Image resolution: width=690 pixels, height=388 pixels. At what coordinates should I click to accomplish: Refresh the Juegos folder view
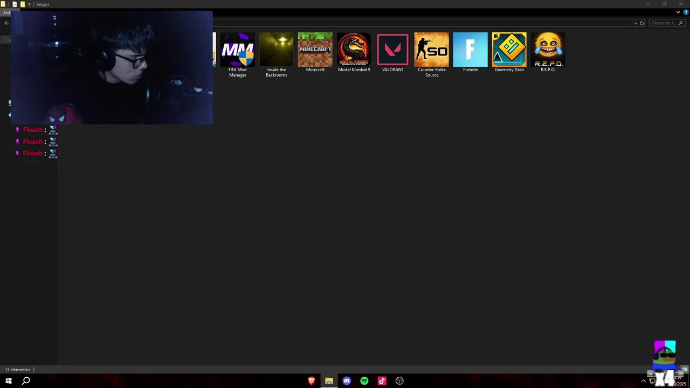click(641, 23)
